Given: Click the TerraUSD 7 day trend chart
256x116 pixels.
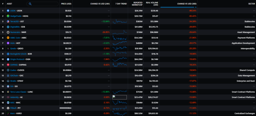Looking at the screenshot, I should click(119, 21).
